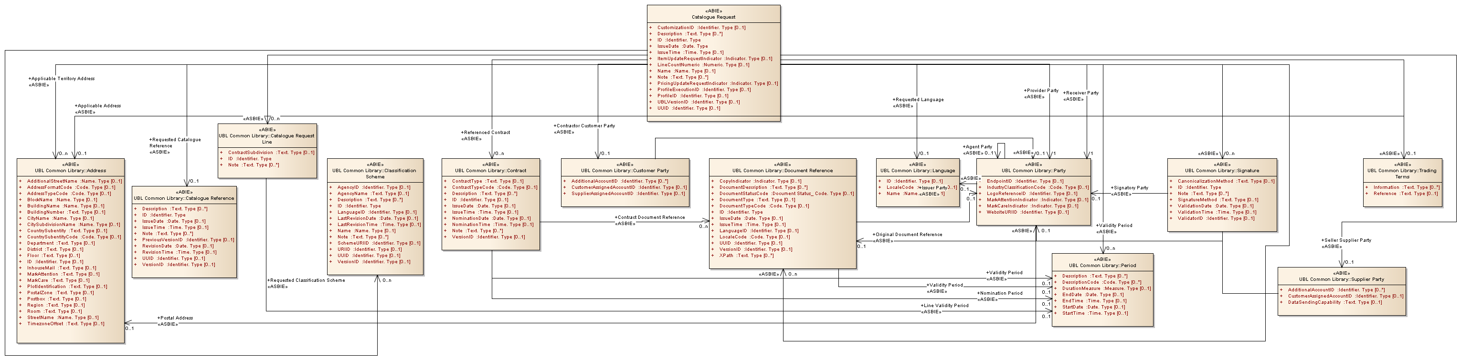The image size is (1461, 360).
Task: Select the Customer Party class header
Action: (x=625, y=170)
